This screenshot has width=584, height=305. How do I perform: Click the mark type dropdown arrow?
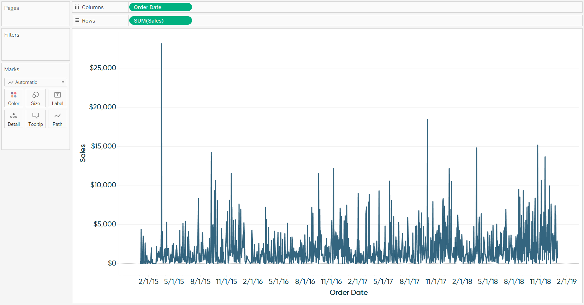(63, 82)
